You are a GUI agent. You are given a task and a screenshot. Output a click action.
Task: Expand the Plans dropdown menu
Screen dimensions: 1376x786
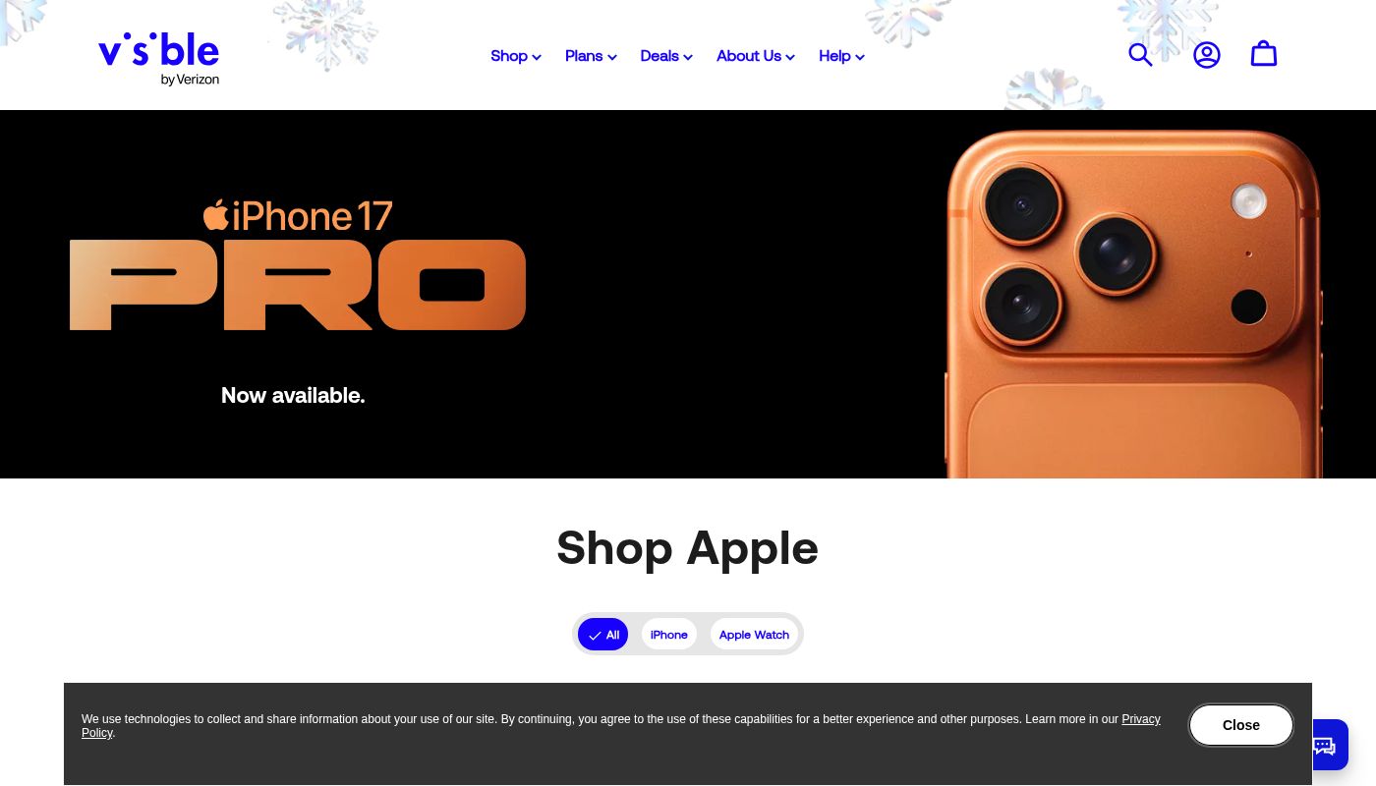pyautogui.click(x=591, y=56)
